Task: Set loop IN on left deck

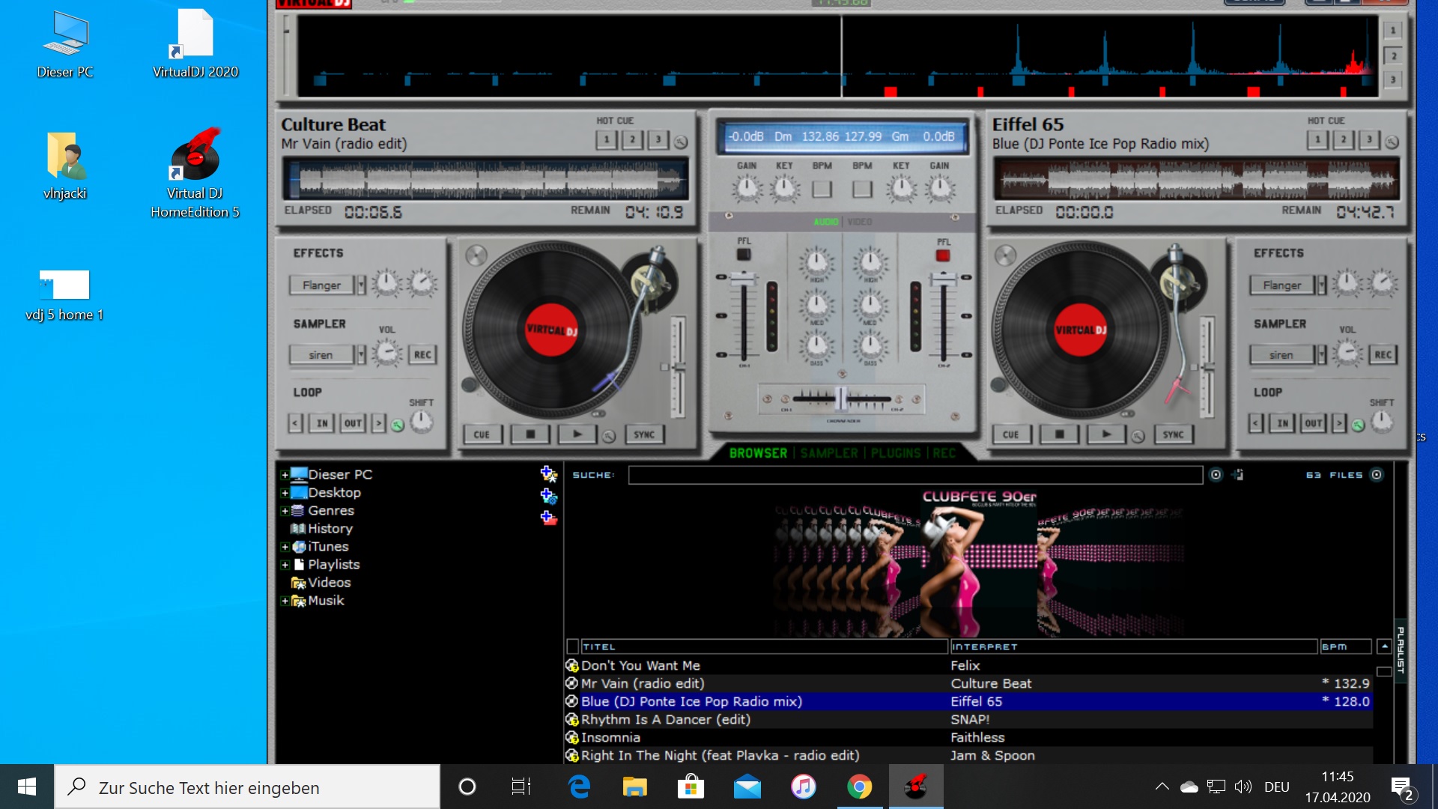Action: tap(322, 423)
